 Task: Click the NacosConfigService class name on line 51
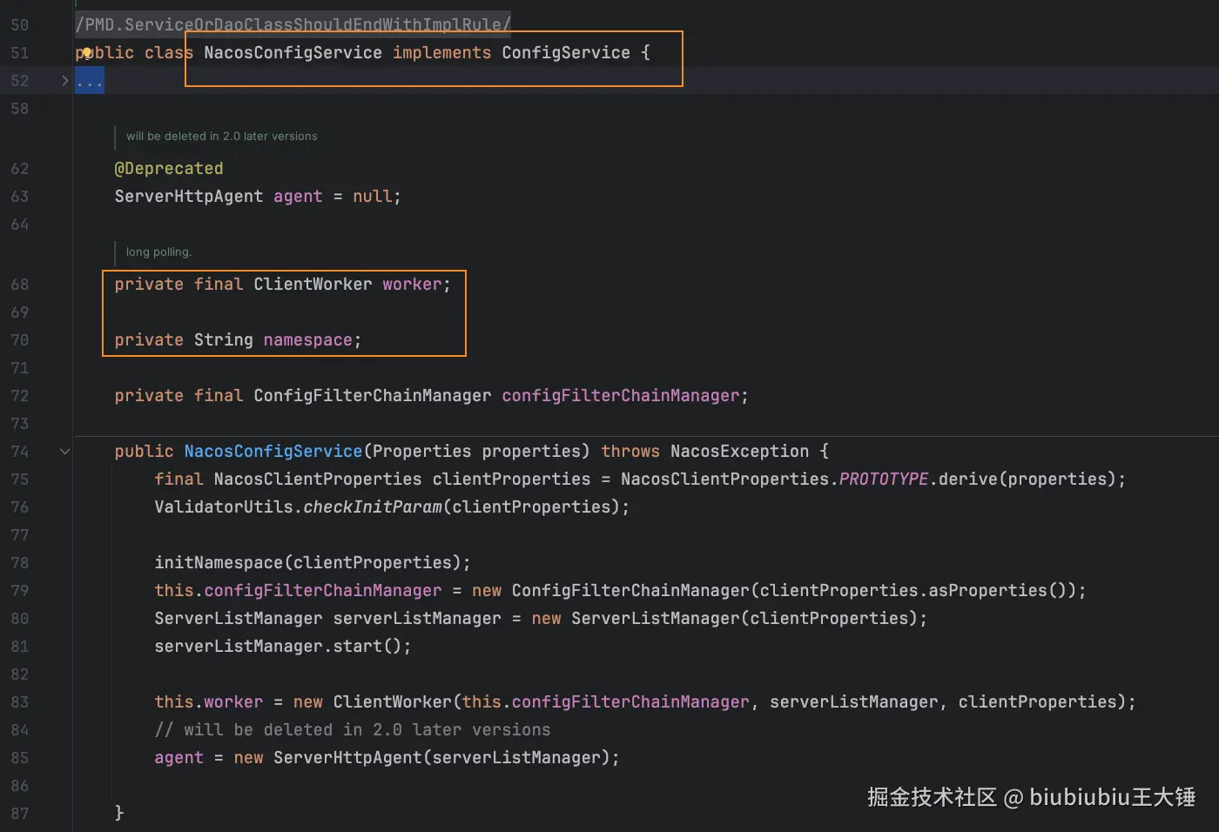pos(293,52)
